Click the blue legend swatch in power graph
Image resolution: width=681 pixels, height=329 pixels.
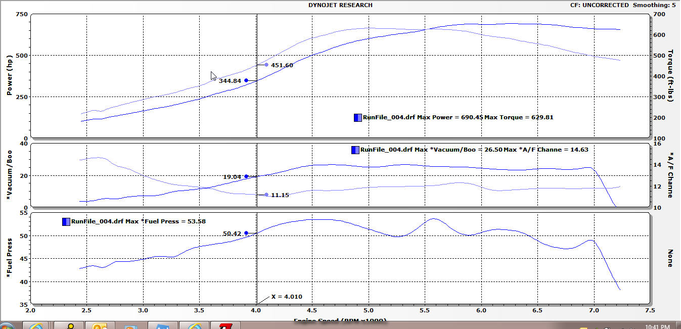click(358, 117)
